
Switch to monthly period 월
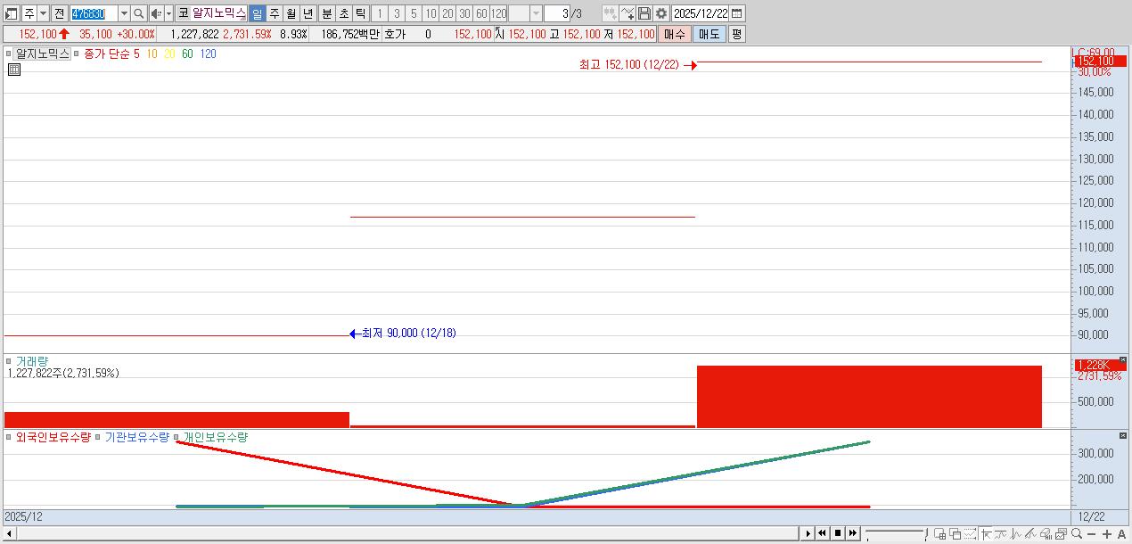pos(291,13)
